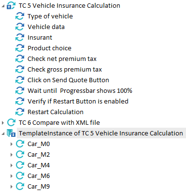Click the icon beside Restart Calculation
Viewport: 186px width, 192px height.
(20, 112)
